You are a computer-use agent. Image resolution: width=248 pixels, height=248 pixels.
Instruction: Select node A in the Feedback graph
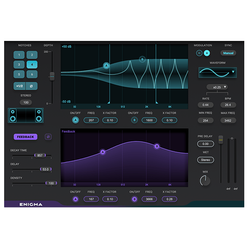pos(103,152)
